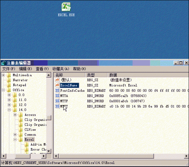
Task: Select the MTTF value name
Action: (64, 101)
